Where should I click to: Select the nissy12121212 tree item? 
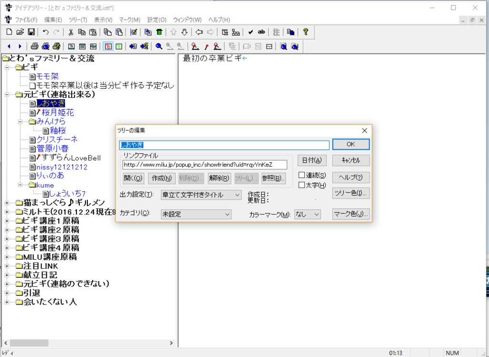[62, 167]
